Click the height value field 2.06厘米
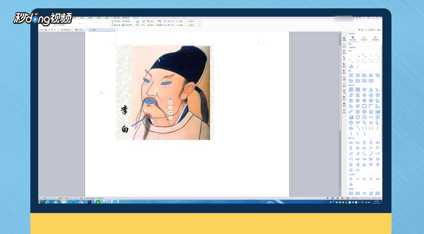This screenshot has width=424, height=234. (192, 21)
